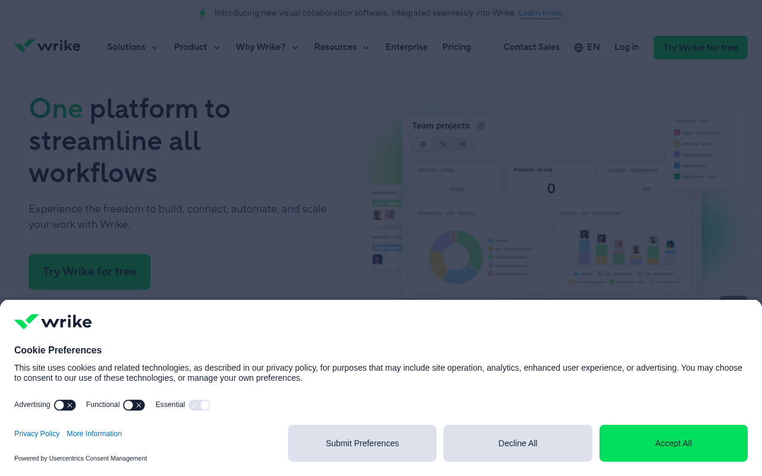
Task: Go to the Enterprise page
Action: 407,48
